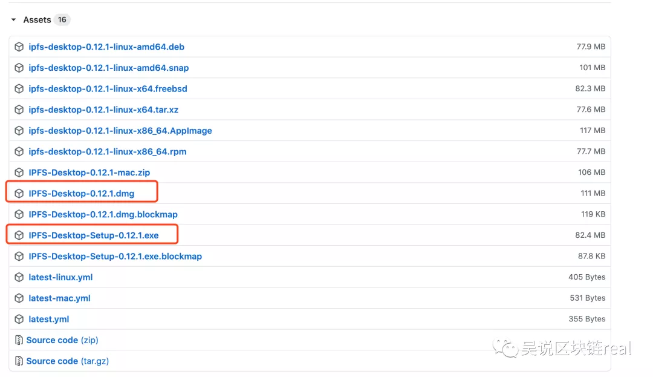Click package icon beside x86_64.AppImage
Viewport: 653px width, 377px height.
pyautogui.click(x=19, y=130)
